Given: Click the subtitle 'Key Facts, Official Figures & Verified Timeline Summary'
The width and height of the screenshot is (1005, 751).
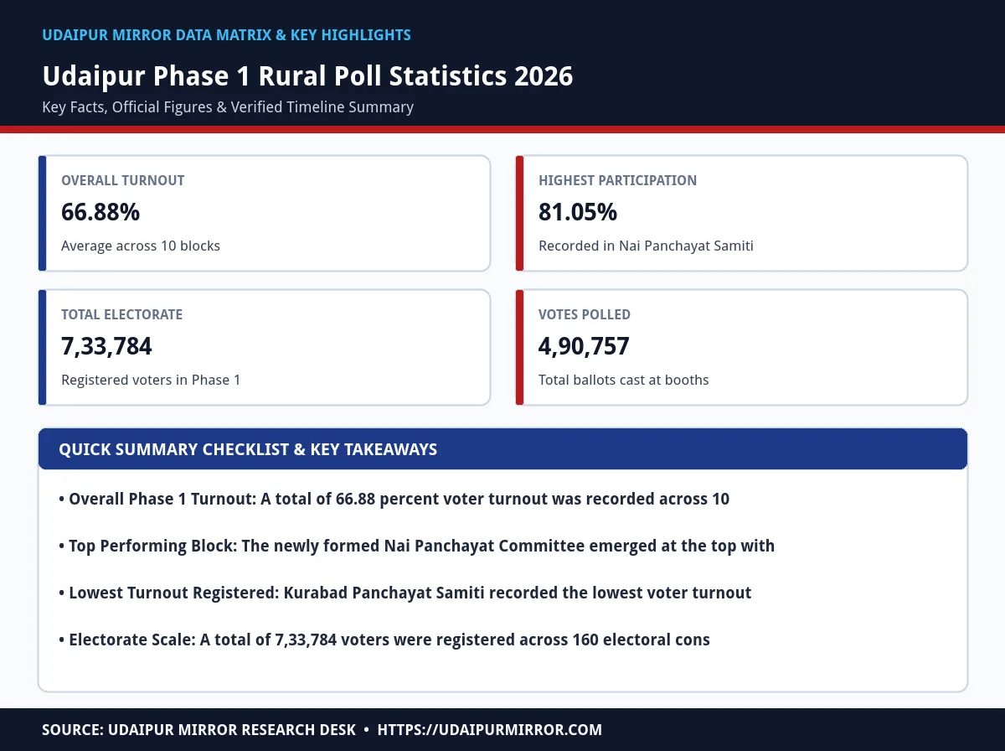Looking at the screenshot, I should tap(228, 107).
